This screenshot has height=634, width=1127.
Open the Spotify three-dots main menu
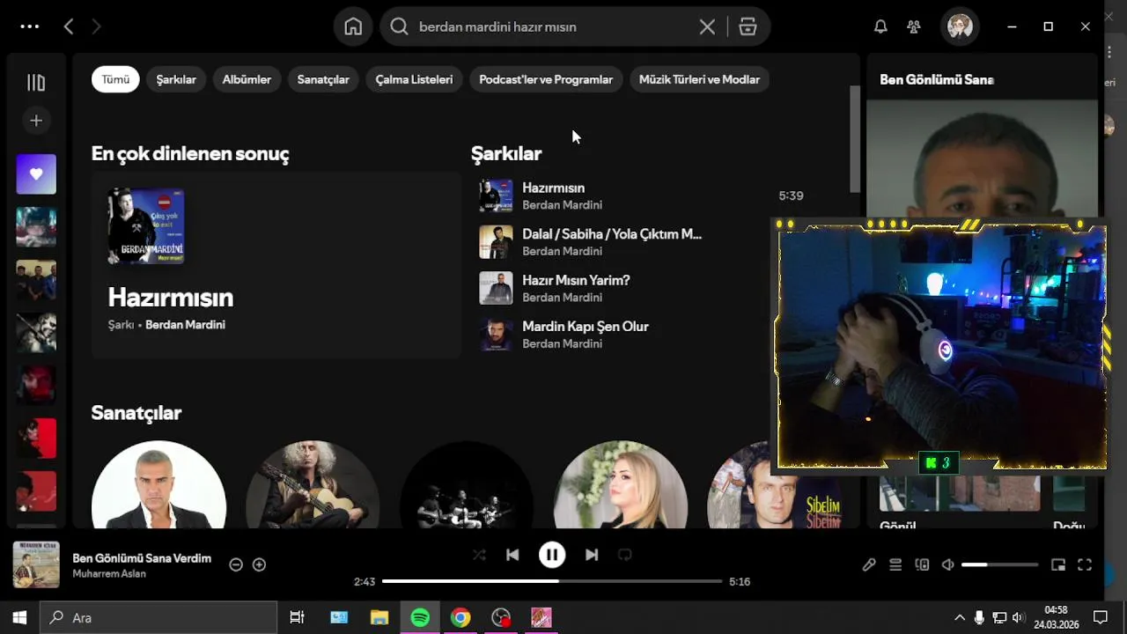point(30,26)
